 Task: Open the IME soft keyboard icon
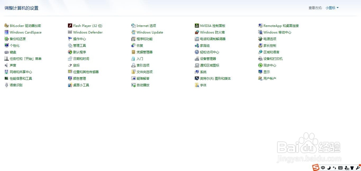[x=340, y=168]
